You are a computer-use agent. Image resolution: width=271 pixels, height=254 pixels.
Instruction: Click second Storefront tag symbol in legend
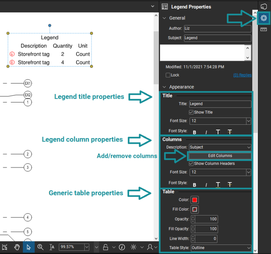tap(12, 62)
